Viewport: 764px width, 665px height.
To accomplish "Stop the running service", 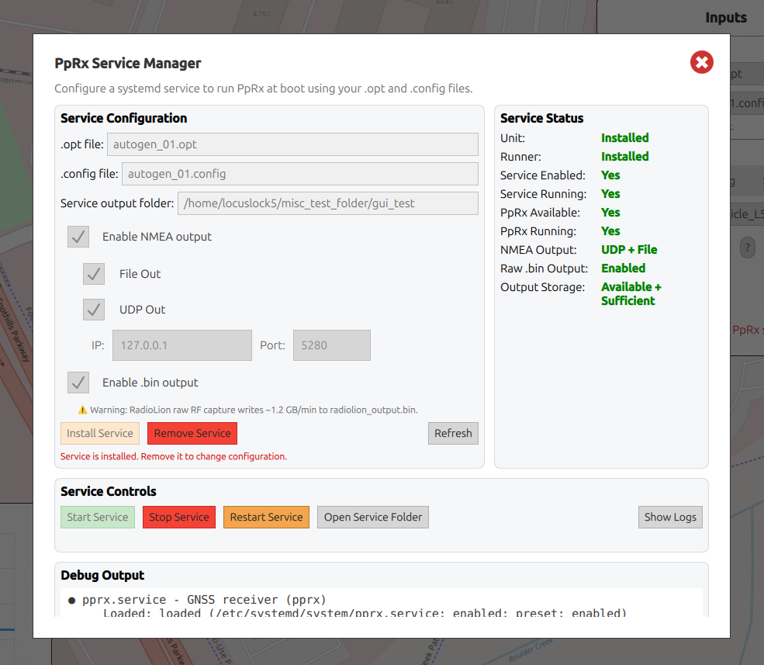I will coord(179,518).
